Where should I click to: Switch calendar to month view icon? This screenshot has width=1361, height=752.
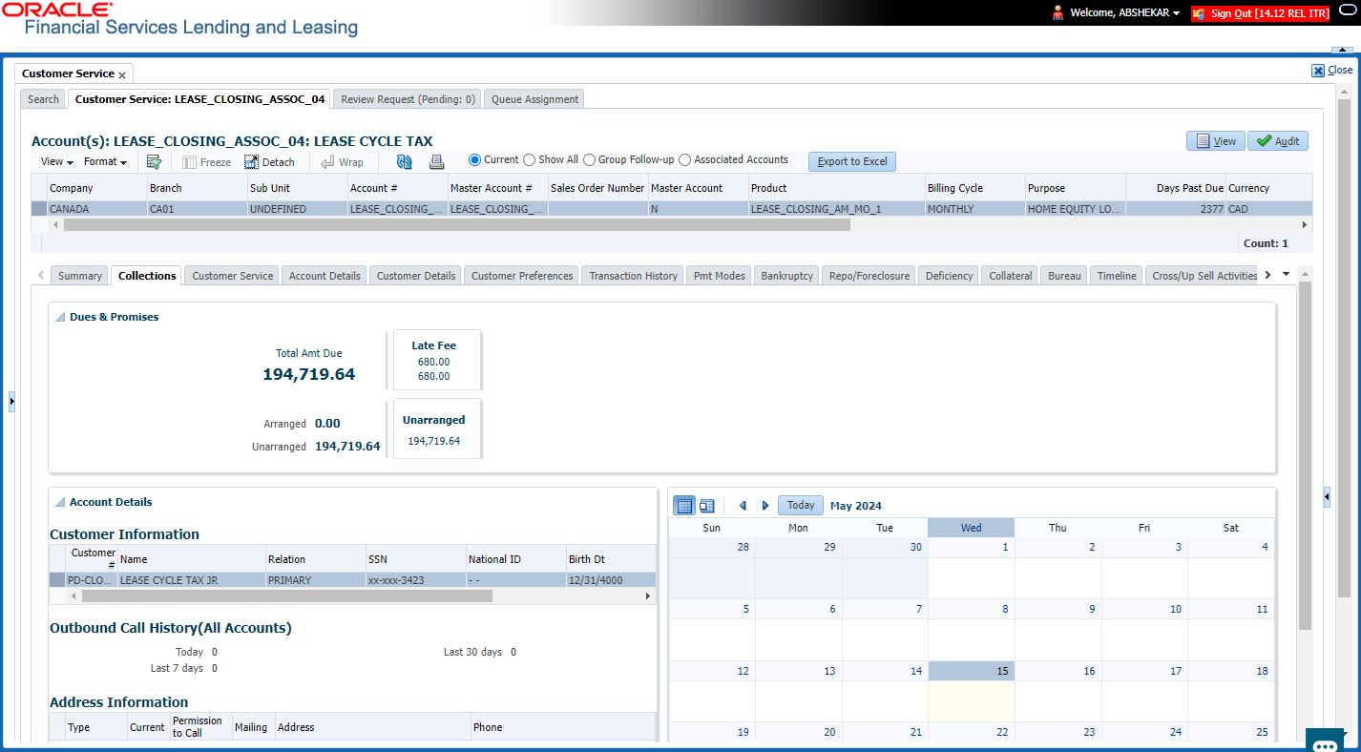pyautogui.click(x=684, y=506)
